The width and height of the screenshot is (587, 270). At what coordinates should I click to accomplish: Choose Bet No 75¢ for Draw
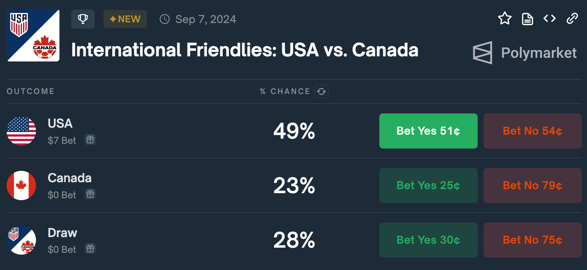[532, 240]
